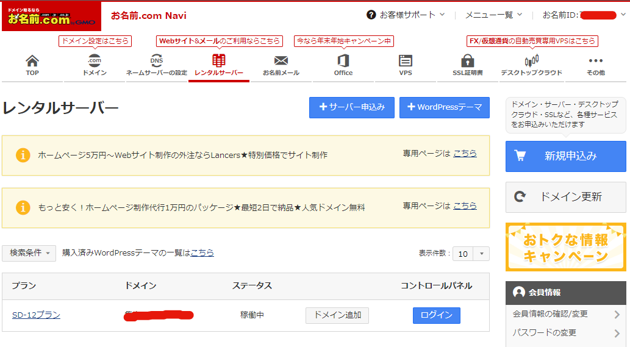
Task: Click the TOP home icon
Action: (32, 61)
